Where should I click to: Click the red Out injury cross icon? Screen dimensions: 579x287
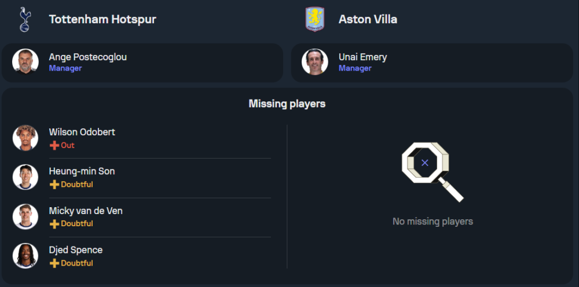click(x=54, y=145)
